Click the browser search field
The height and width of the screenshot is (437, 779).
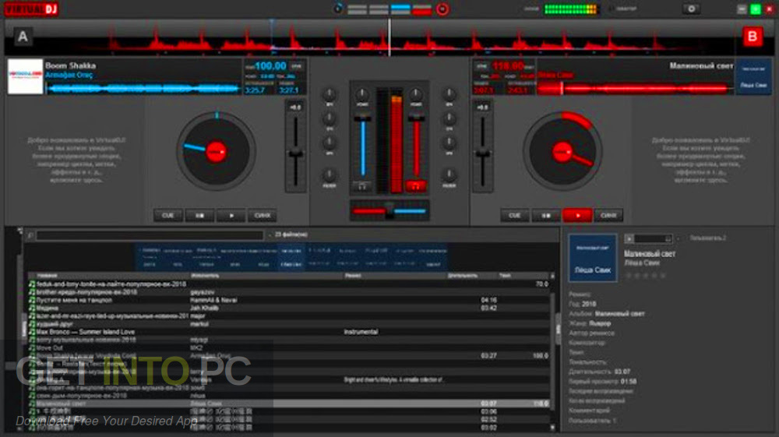click(x=150, y=235)
